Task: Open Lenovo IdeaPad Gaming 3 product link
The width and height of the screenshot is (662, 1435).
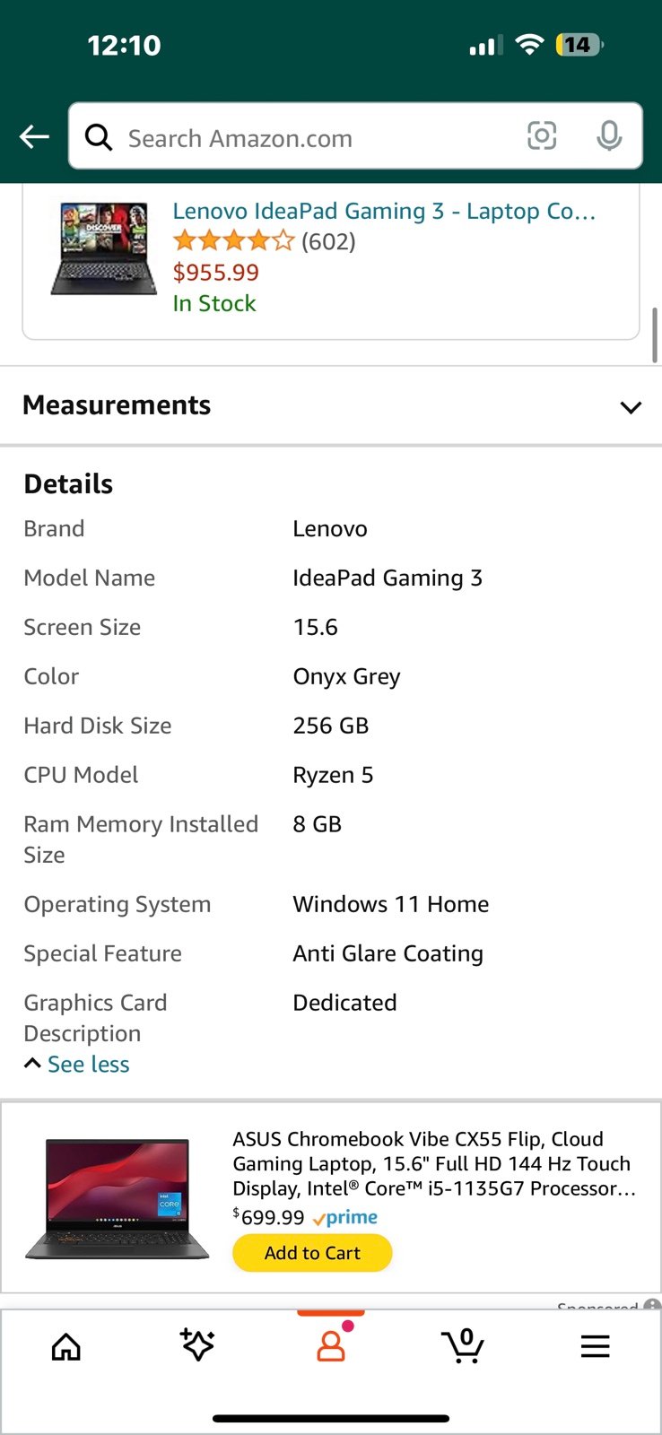Action: point(384,212)
